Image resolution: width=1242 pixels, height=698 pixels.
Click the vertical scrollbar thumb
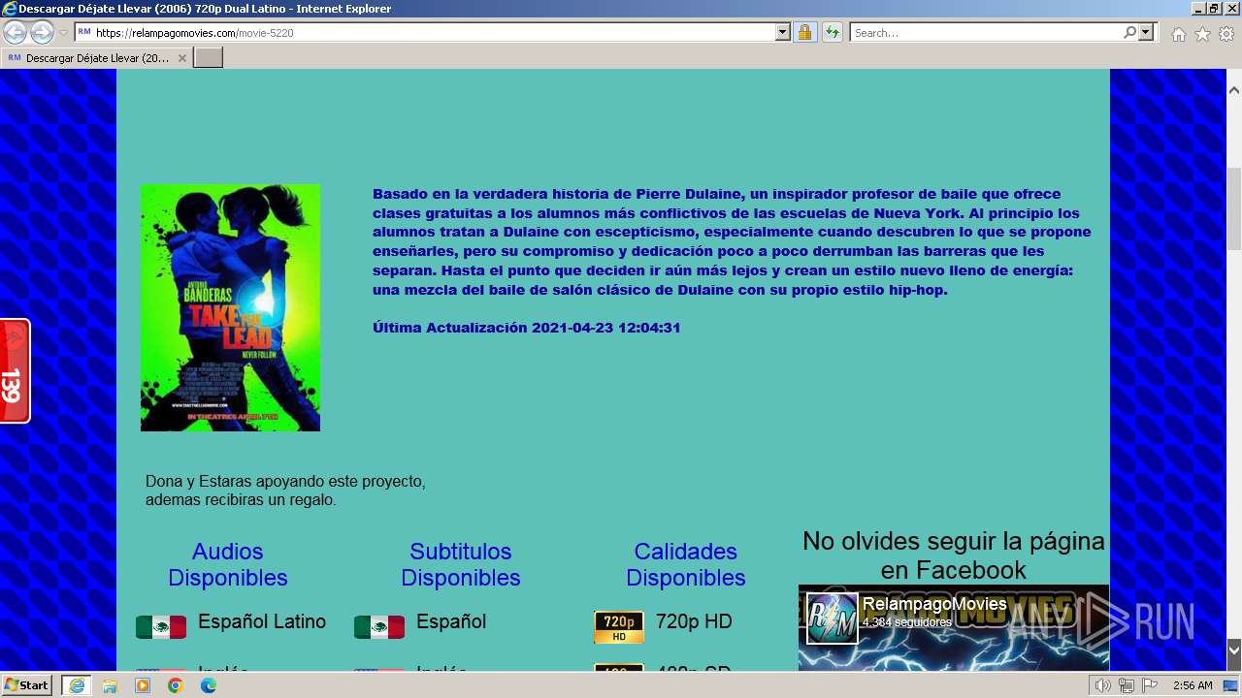click(x=1234, y=208)
